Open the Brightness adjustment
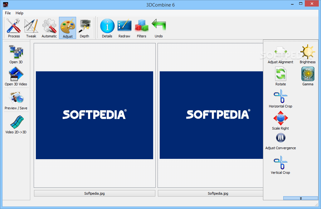 (308, 55)
